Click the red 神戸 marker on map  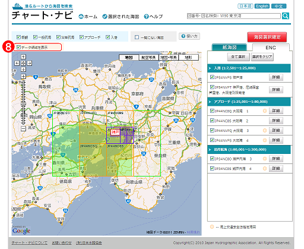[115, 132]
